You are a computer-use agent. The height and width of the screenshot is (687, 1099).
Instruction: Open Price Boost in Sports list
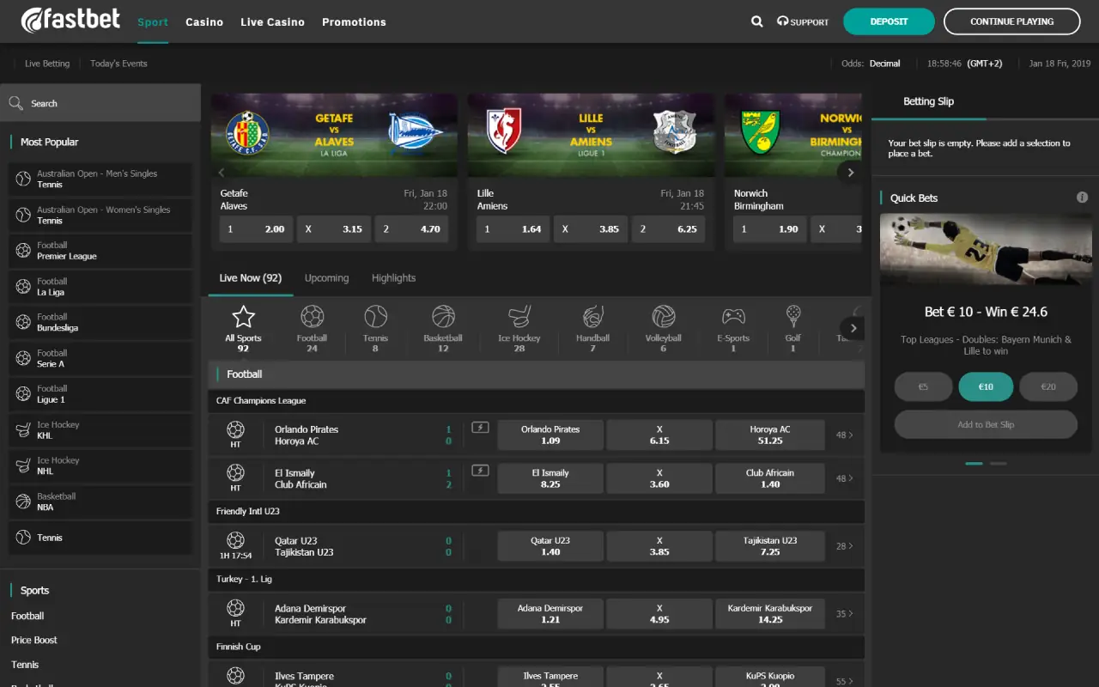34,640
